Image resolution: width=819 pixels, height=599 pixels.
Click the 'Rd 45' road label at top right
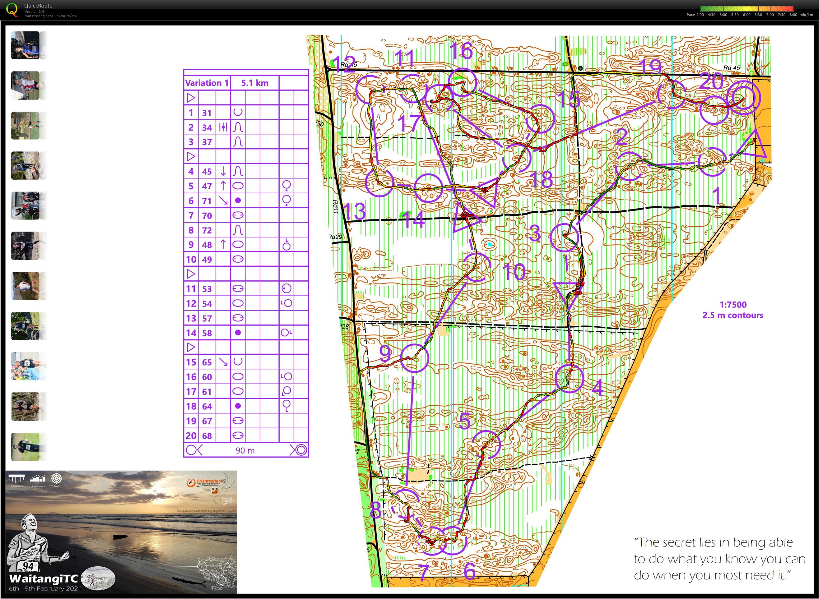[732, 68]
